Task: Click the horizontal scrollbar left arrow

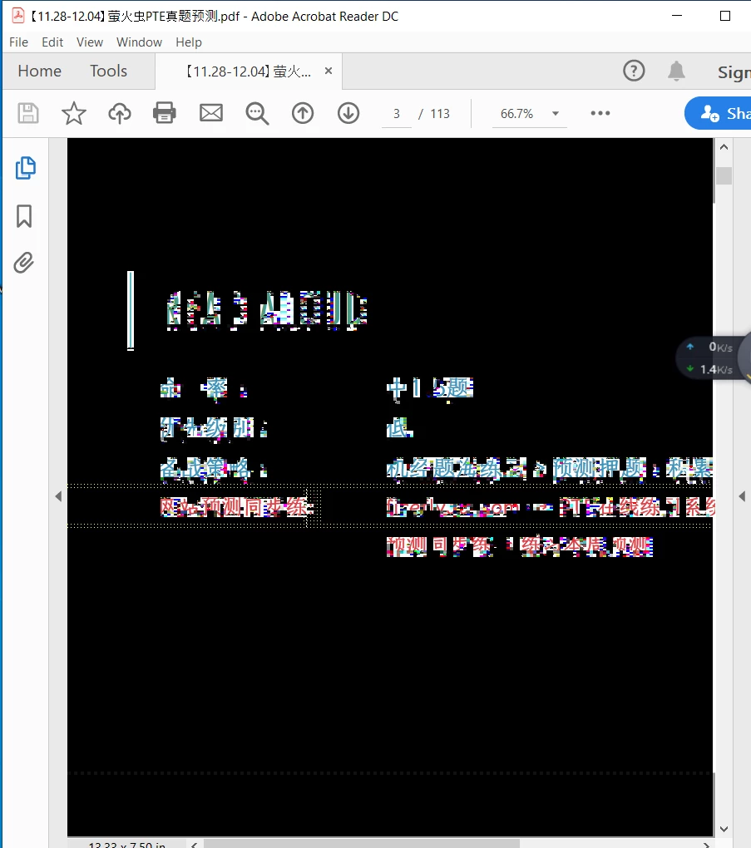Action: [x=195, y=844]
